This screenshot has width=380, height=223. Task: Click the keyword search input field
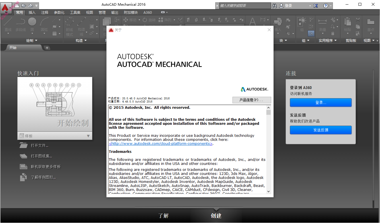(x=245, y=5)
